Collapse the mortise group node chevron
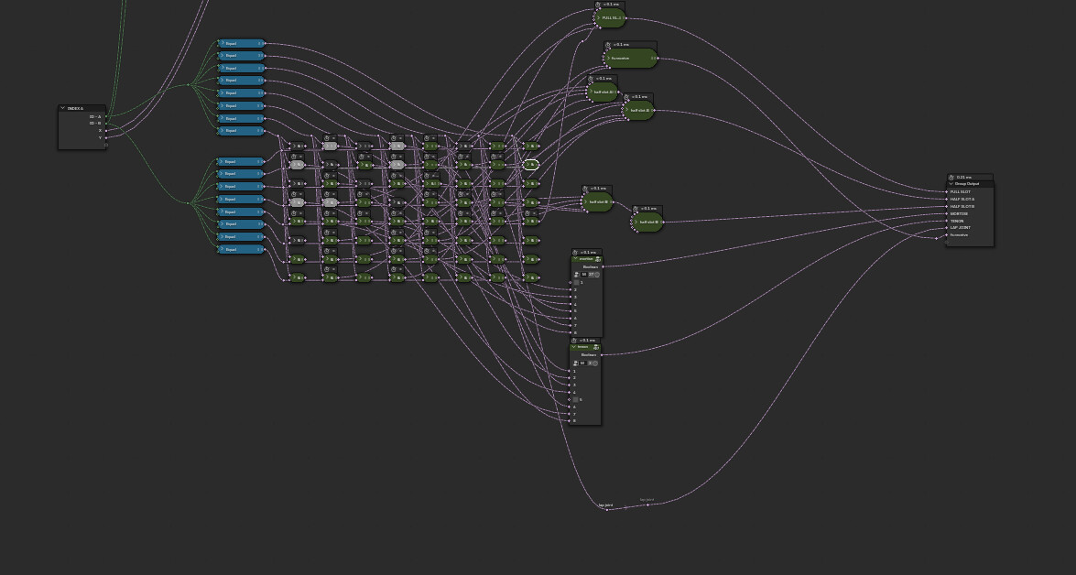This screenshot has height=575, width=1076. coord(575,259)
